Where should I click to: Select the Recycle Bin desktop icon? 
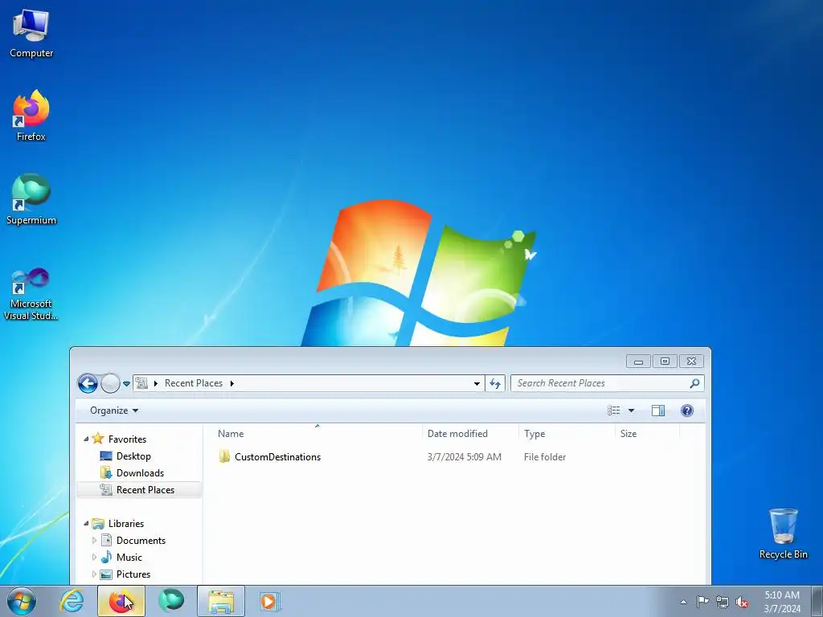(783, 533)
